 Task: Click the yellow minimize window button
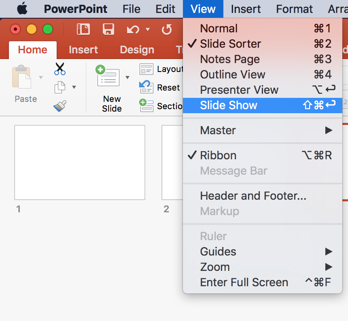tap(32, 29)
